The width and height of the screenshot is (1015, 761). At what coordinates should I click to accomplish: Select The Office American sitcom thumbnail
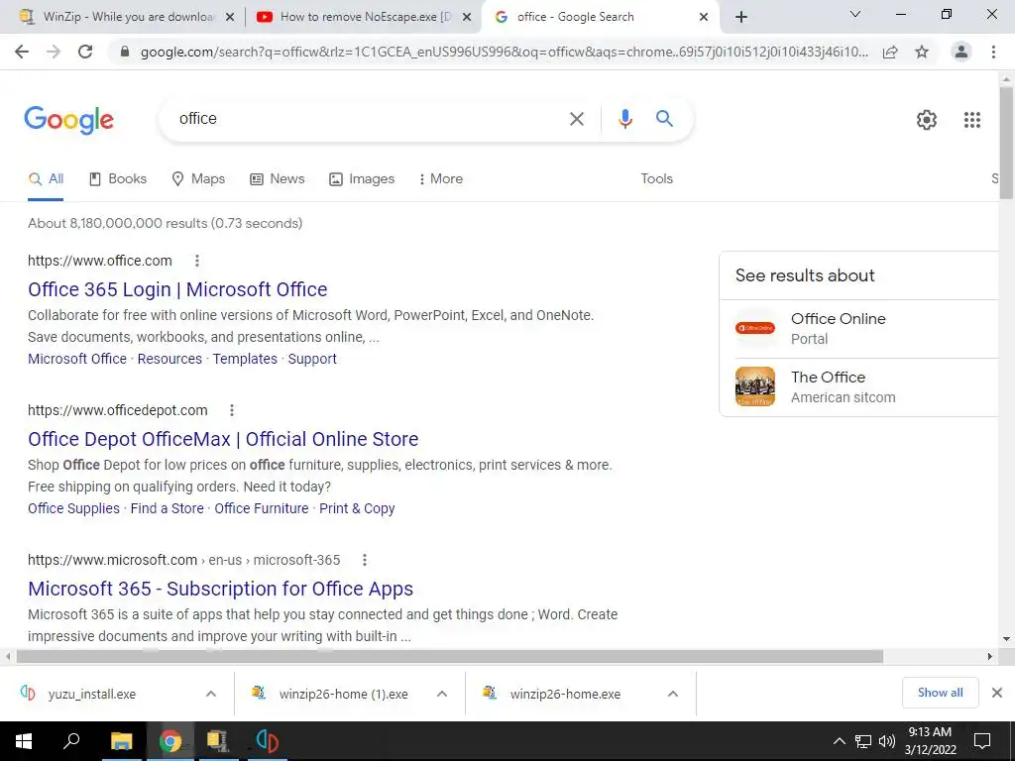point(754,386)
